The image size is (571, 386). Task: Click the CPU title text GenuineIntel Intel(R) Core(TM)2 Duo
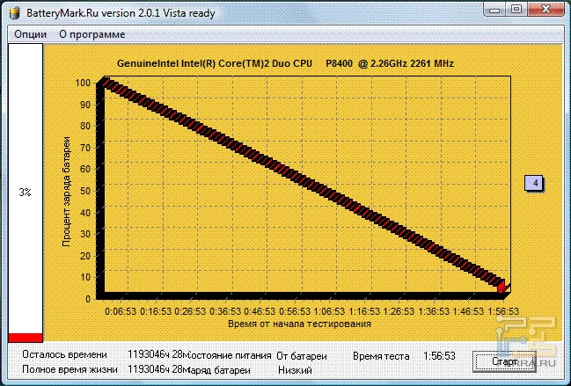(215, 63)
